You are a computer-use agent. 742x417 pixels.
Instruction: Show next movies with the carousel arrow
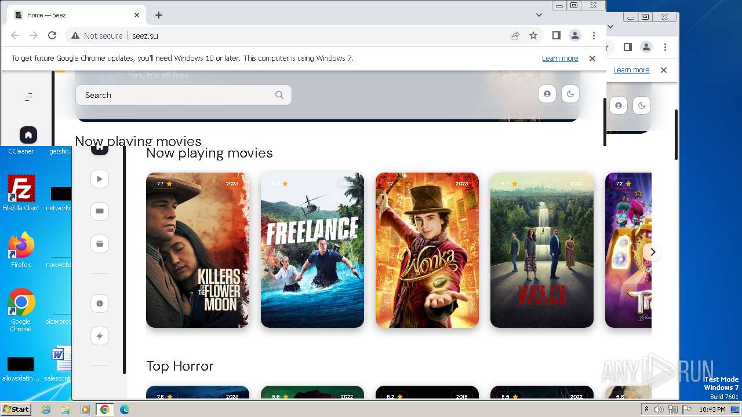click(x=653, y=252)
